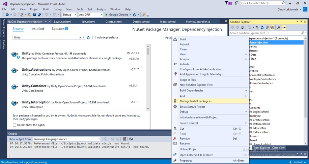
Task: Click the Collapse All icon in Solution Explorer
Action: click(267, 27)
